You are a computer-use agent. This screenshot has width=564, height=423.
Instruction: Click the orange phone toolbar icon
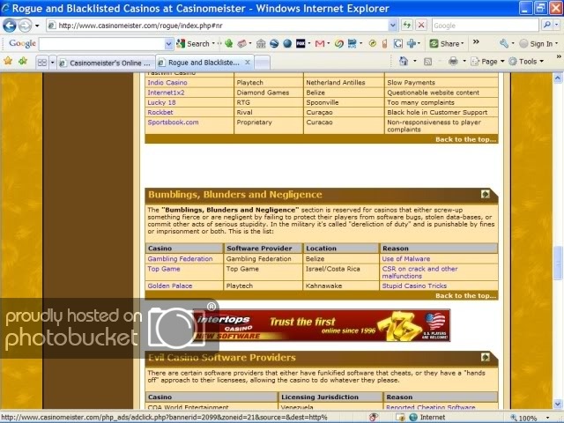[x=384, y=44]
